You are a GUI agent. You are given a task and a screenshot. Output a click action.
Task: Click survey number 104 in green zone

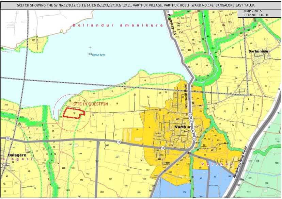pos(250,178)
